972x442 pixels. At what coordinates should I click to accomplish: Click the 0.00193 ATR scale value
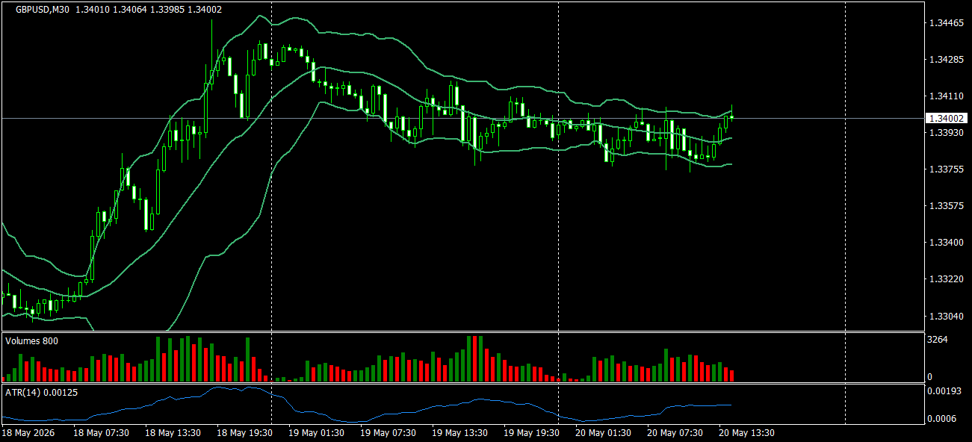[x=944, y=390]
